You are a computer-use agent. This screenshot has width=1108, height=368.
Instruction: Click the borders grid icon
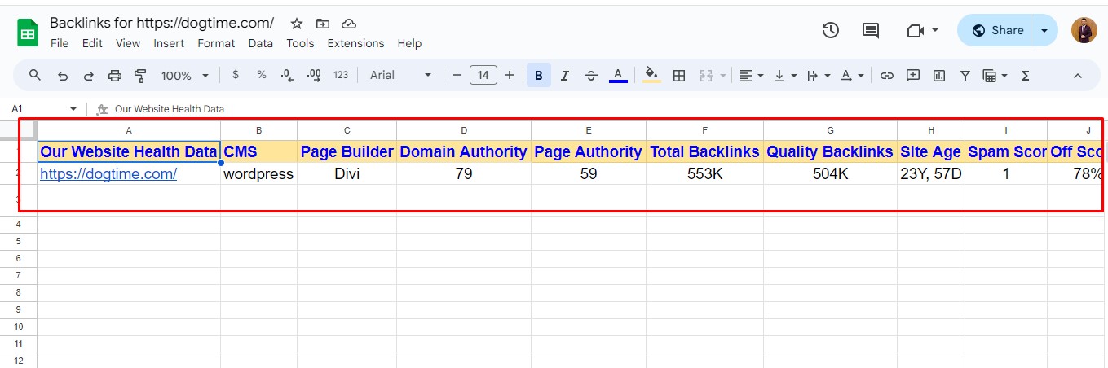[x=678, y=76]
